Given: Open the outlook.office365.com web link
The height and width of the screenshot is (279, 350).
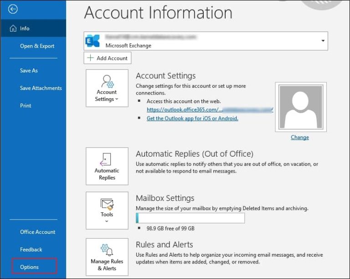Looking at the screenshot, I should (x=210, y=110).
